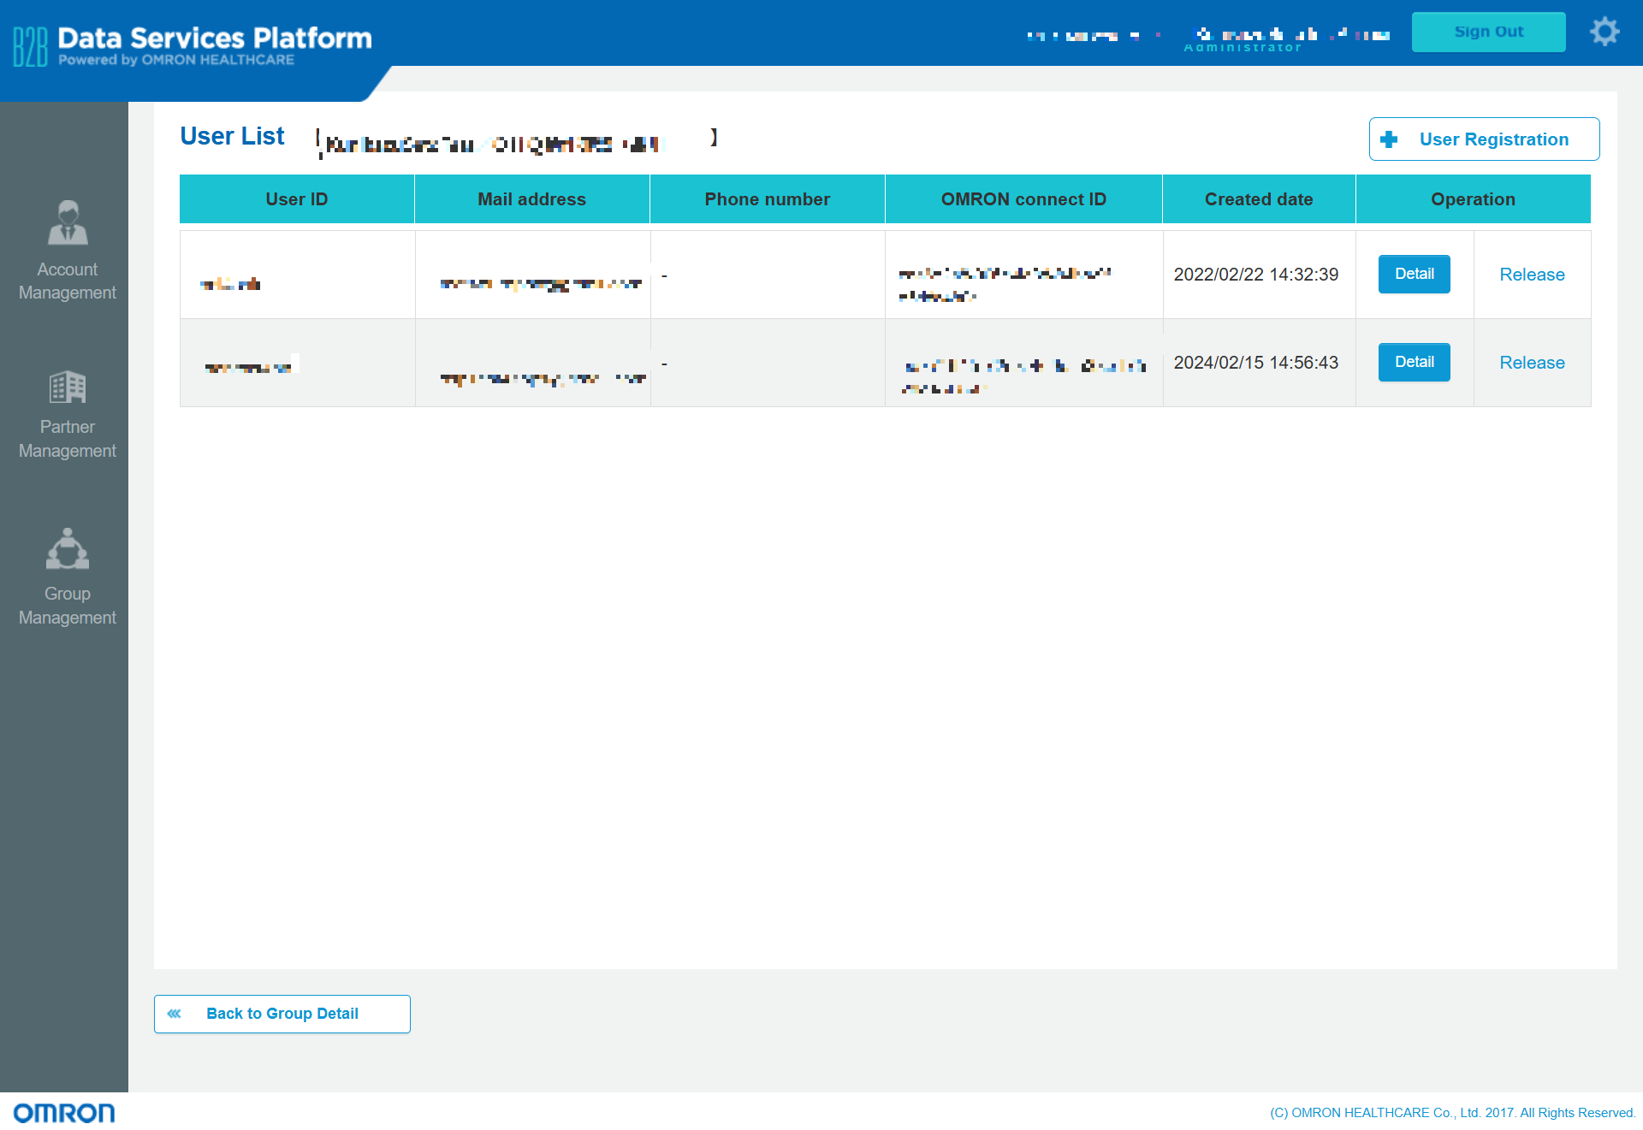Click the Account Management person icon
The height and width of the screenshot is (1130, 1643).
pyautogui.click(x=68, y=223)
